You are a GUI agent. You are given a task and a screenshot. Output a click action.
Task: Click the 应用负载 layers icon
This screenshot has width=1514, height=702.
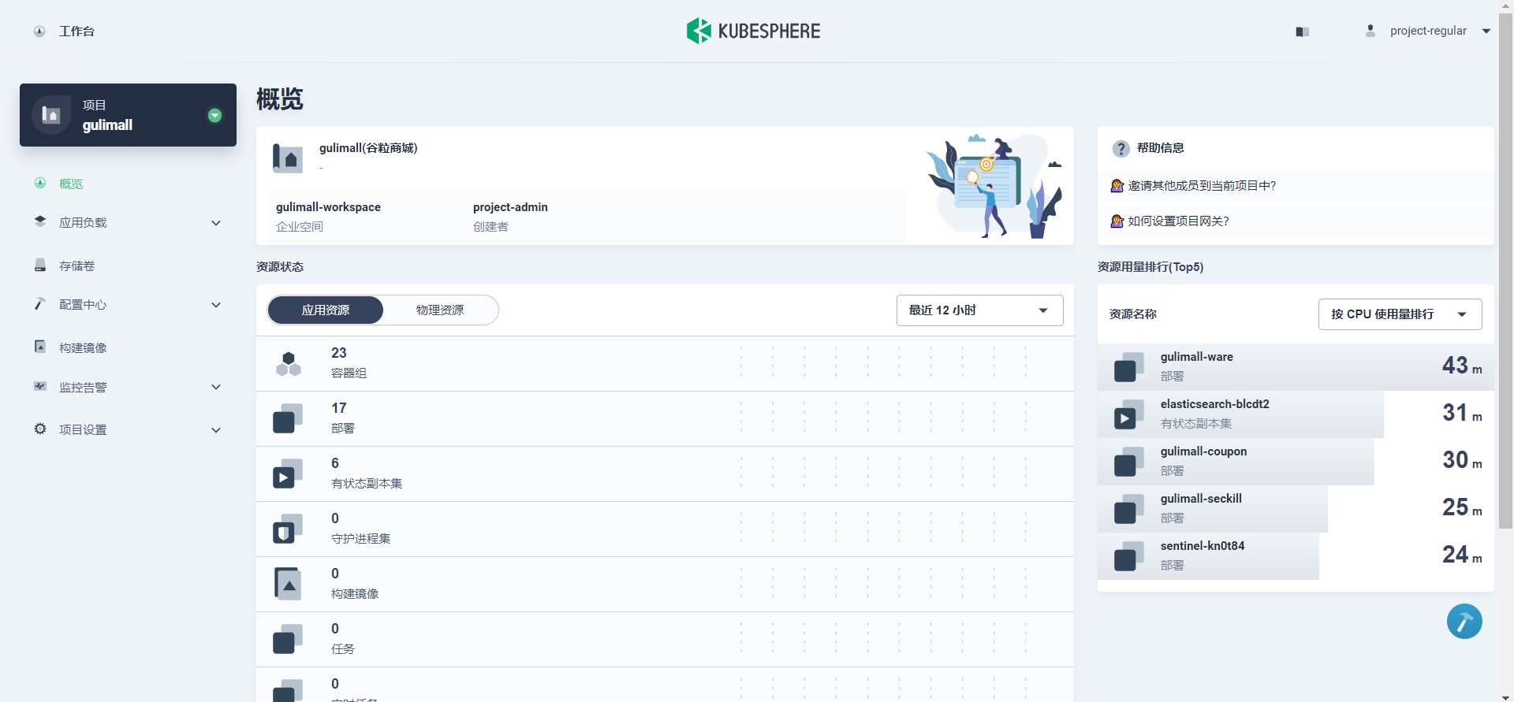coord(40,222)
